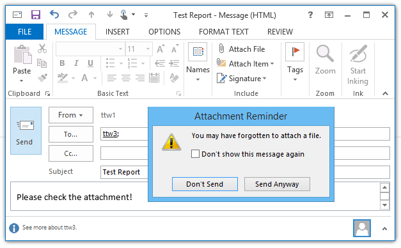Apply font color
Screen dimensions: 401x248
pyautogui.click(x=84, y=78)
